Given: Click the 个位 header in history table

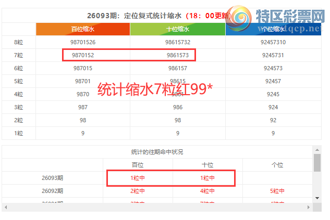Looking at the screenshot, I should click(x=276, y=165).
